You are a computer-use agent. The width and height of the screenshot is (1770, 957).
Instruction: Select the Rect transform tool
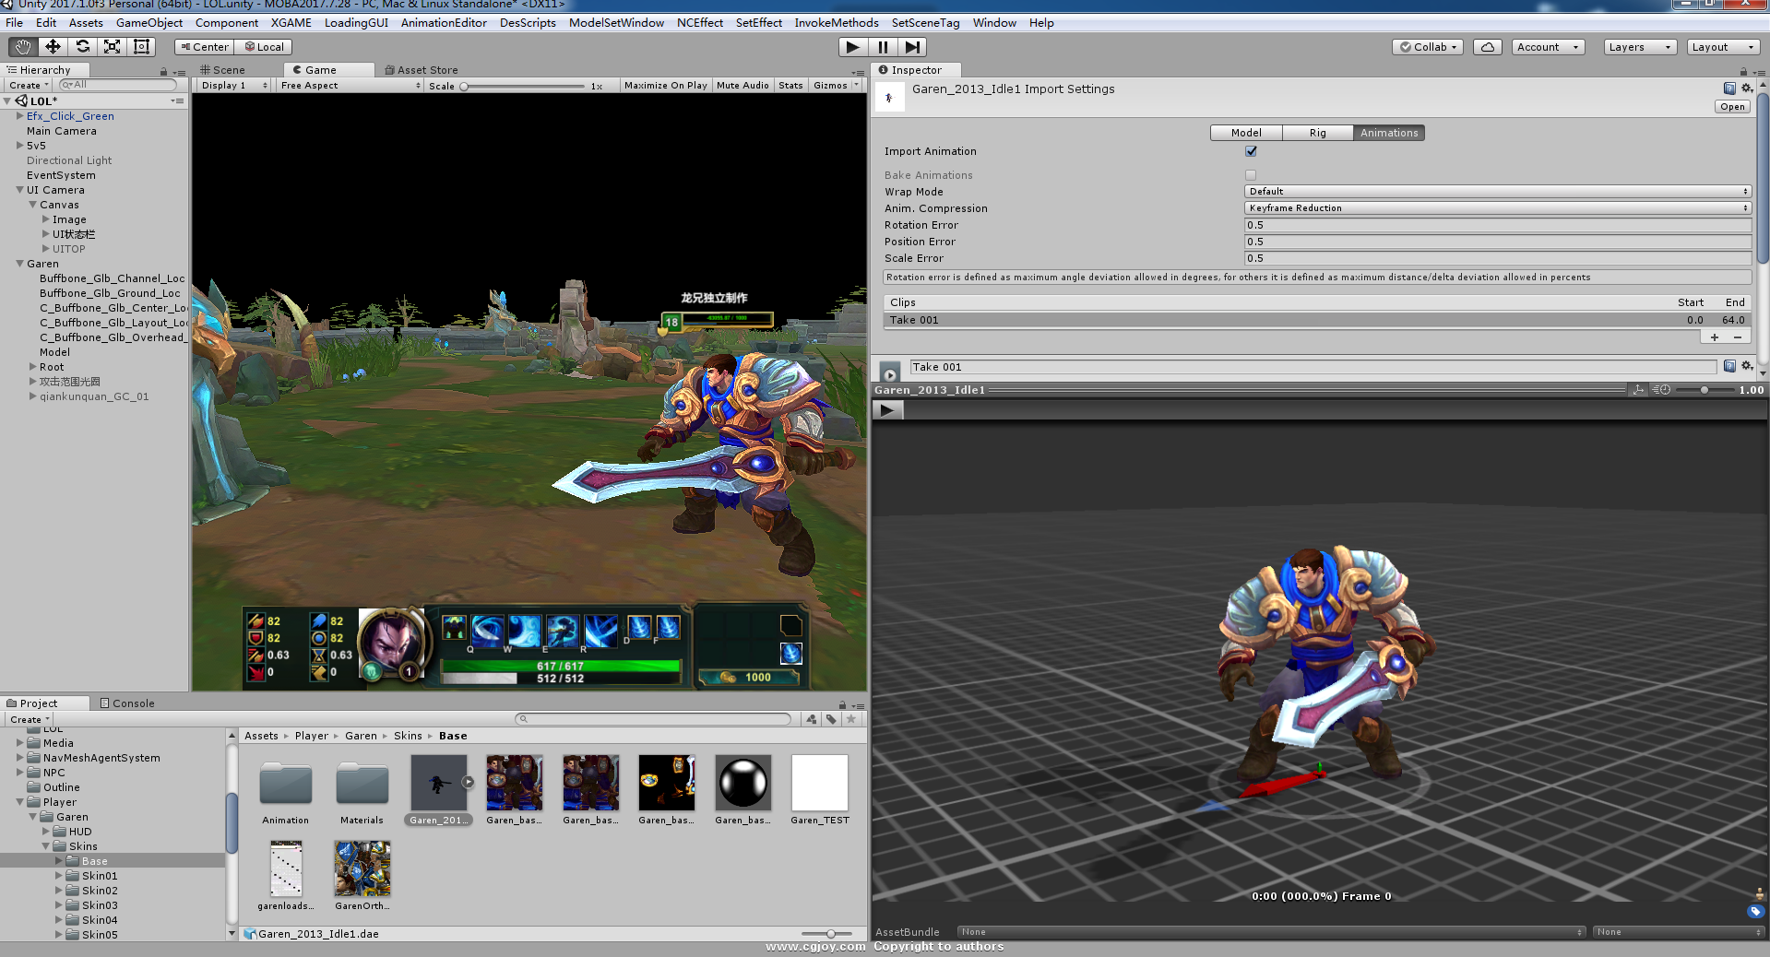141,47
